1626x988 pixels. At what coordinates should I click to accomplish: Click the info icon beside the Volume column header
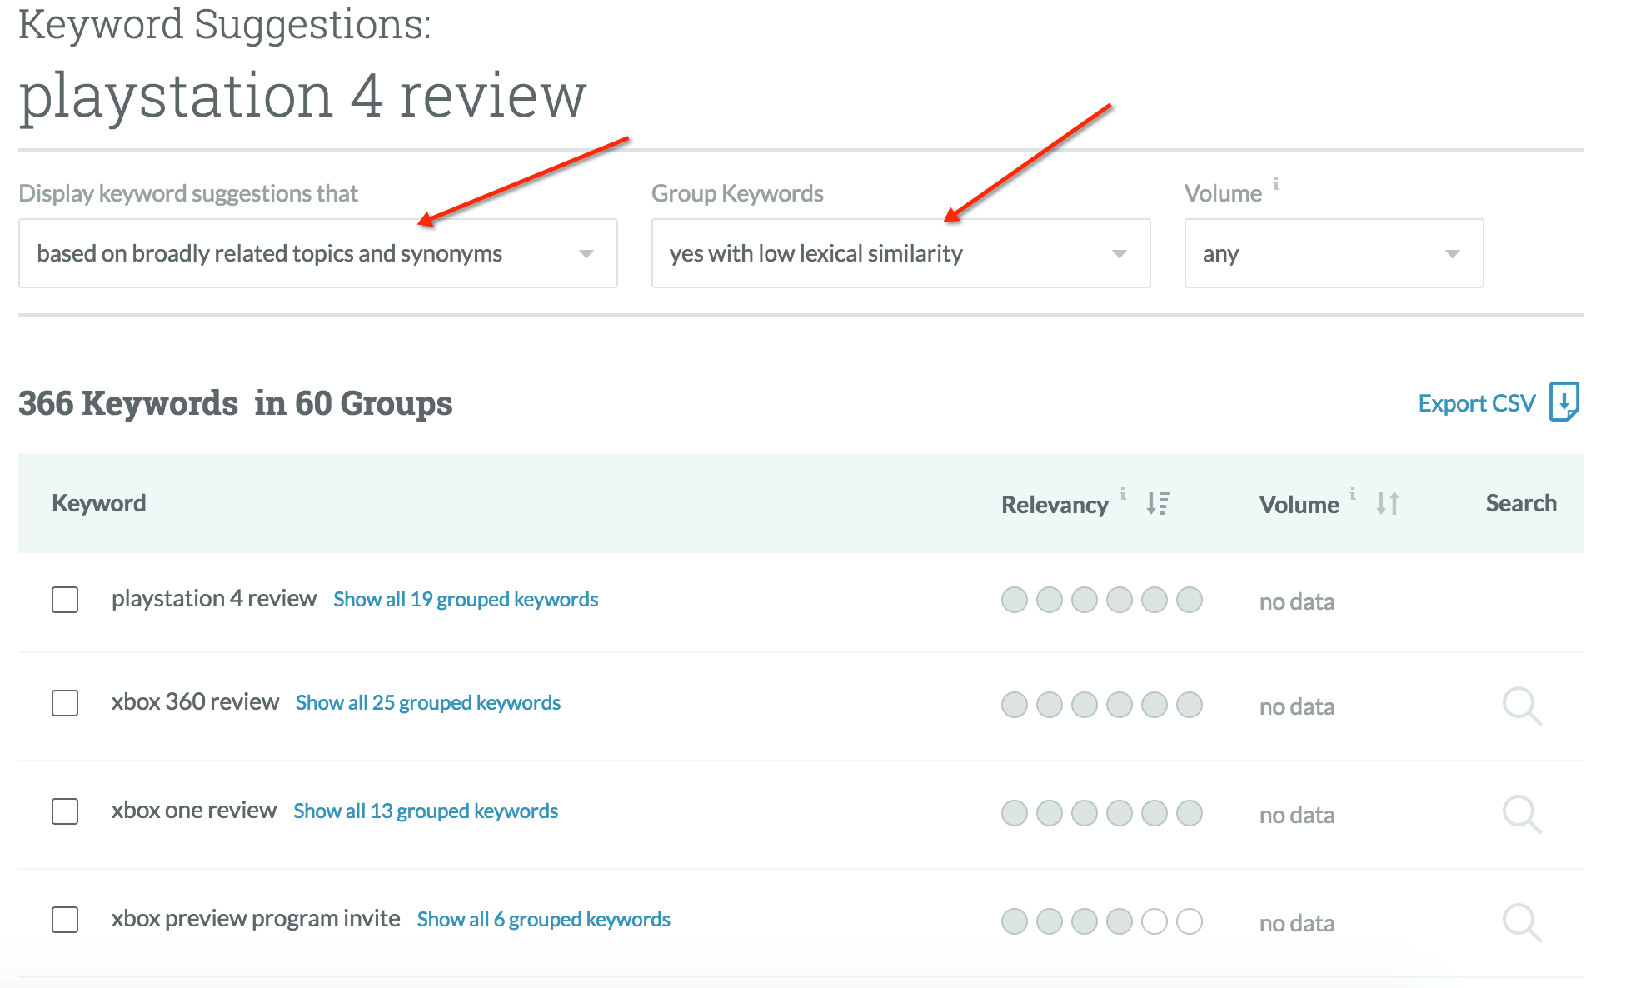1353,493
